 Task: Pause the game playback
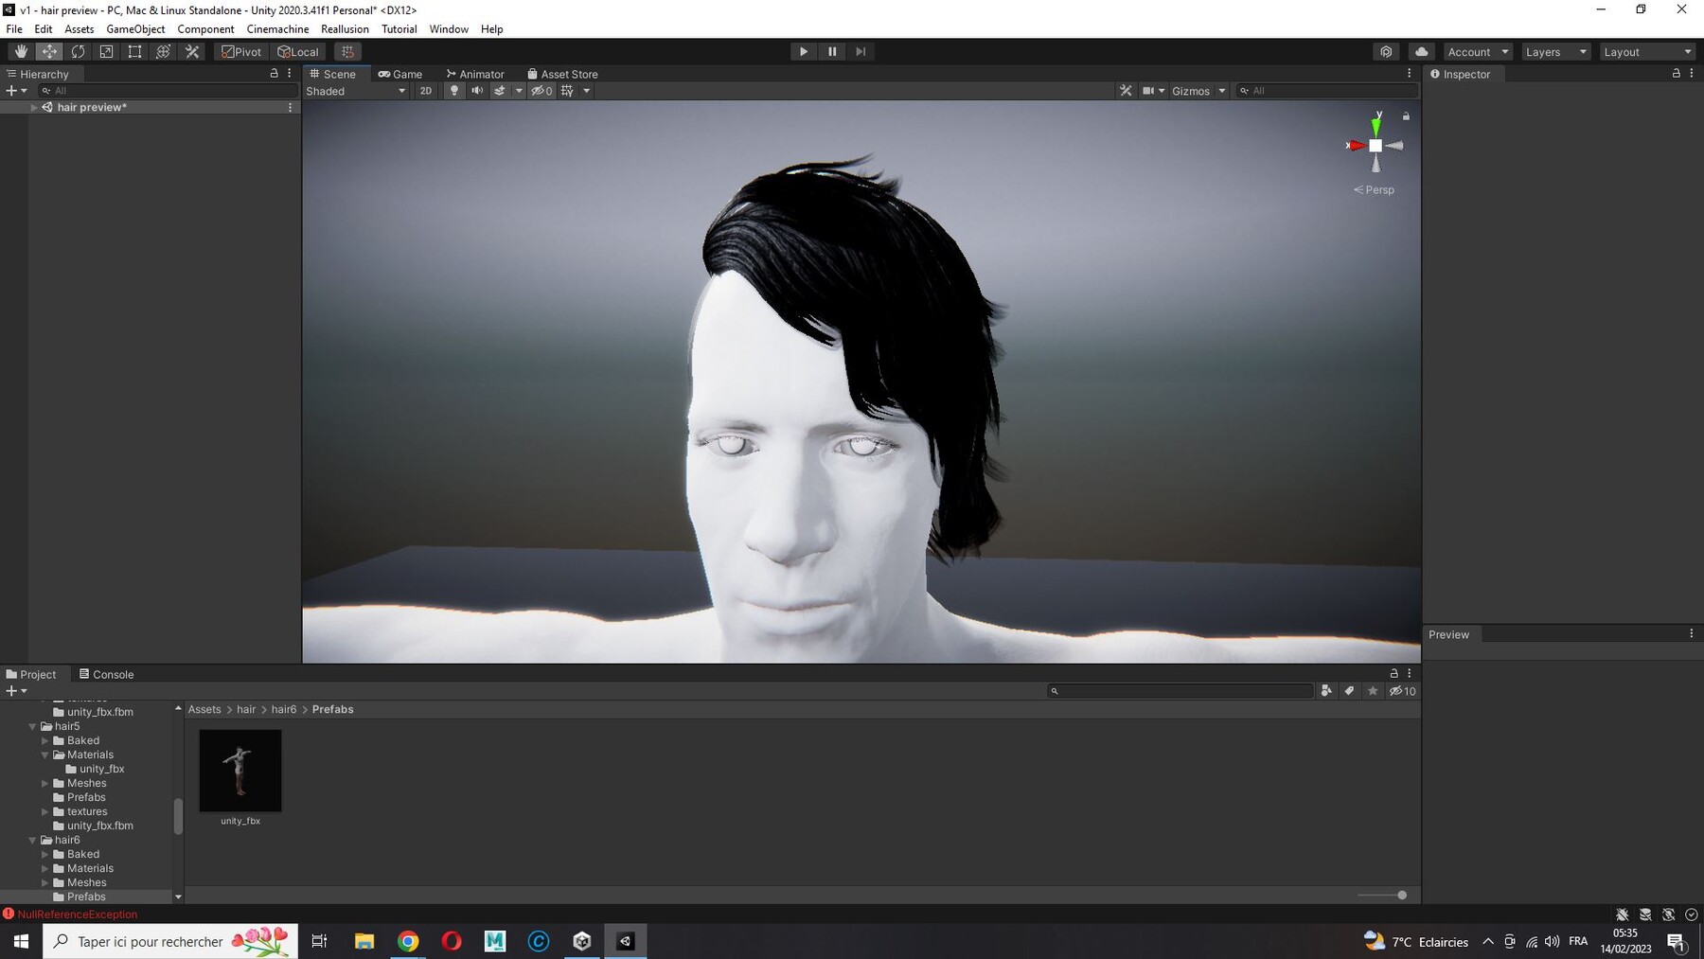(x=832, y=52)
